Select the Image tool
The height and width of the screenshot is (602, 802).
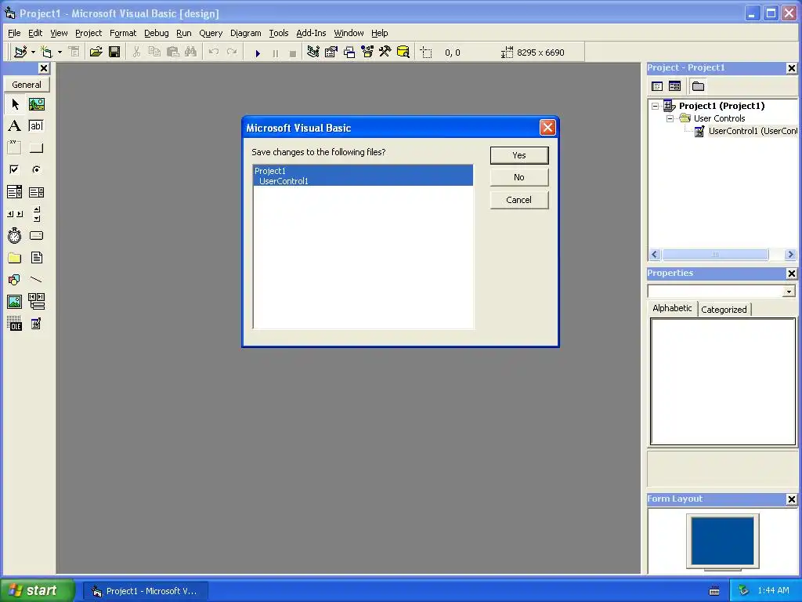point(15,302)
